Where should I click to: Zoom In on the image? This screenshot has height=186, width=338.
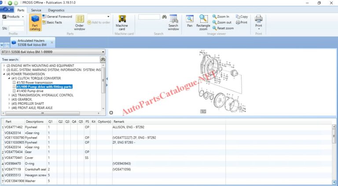click(x=221, y=17)
